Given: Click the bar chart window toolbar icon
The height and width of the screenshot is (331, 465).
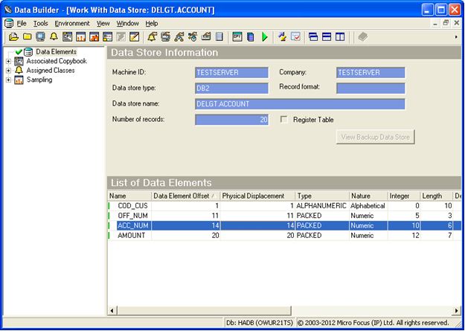Looking at the screenshot, I should (x=80, y=36).
